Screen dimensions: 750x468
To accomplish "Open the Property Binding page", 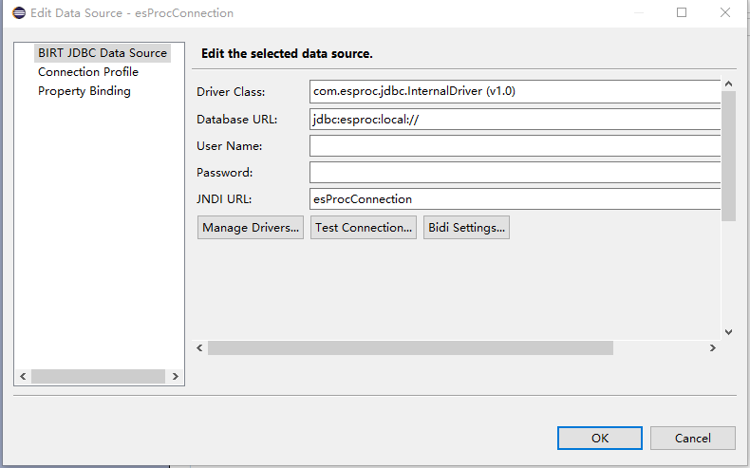I will (84, 91).
